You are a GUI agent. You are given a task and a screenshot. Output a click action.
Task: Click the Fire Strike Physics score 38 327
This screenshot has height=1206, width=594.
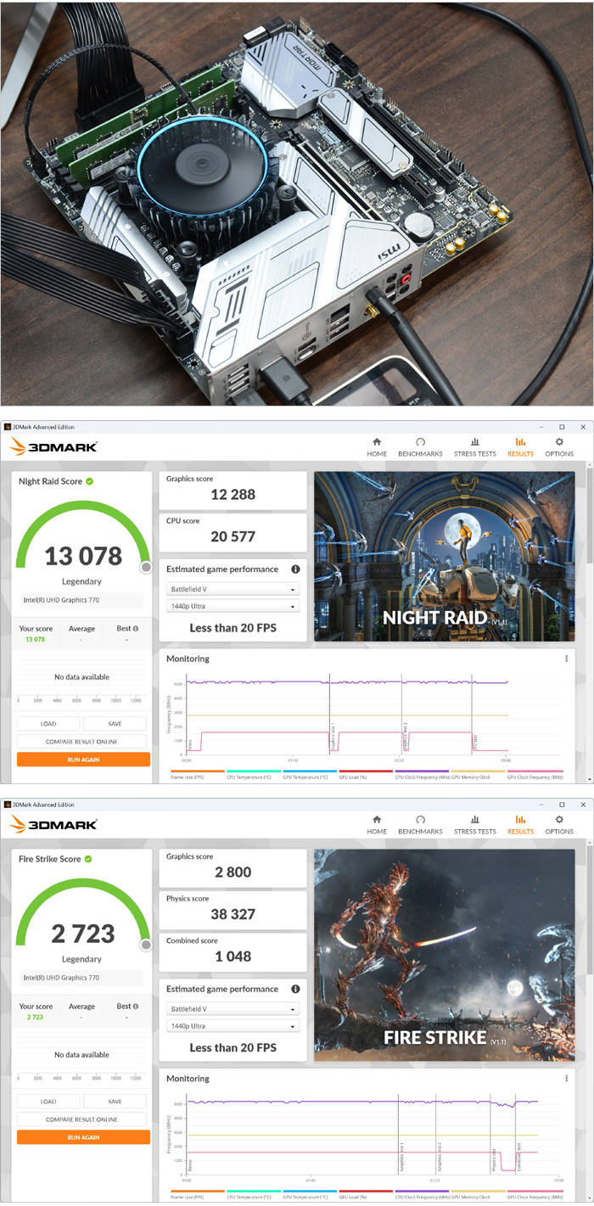coord(233,914)
